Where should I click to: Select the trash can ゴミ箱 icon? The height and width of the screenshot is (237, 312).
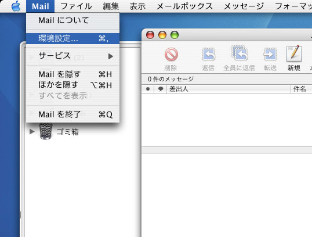tap(46, 131)
